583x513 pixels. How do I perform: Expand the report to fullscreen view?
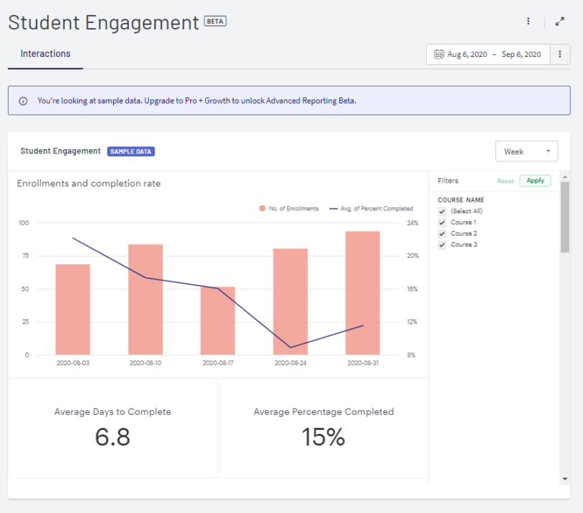pos(560,21)
